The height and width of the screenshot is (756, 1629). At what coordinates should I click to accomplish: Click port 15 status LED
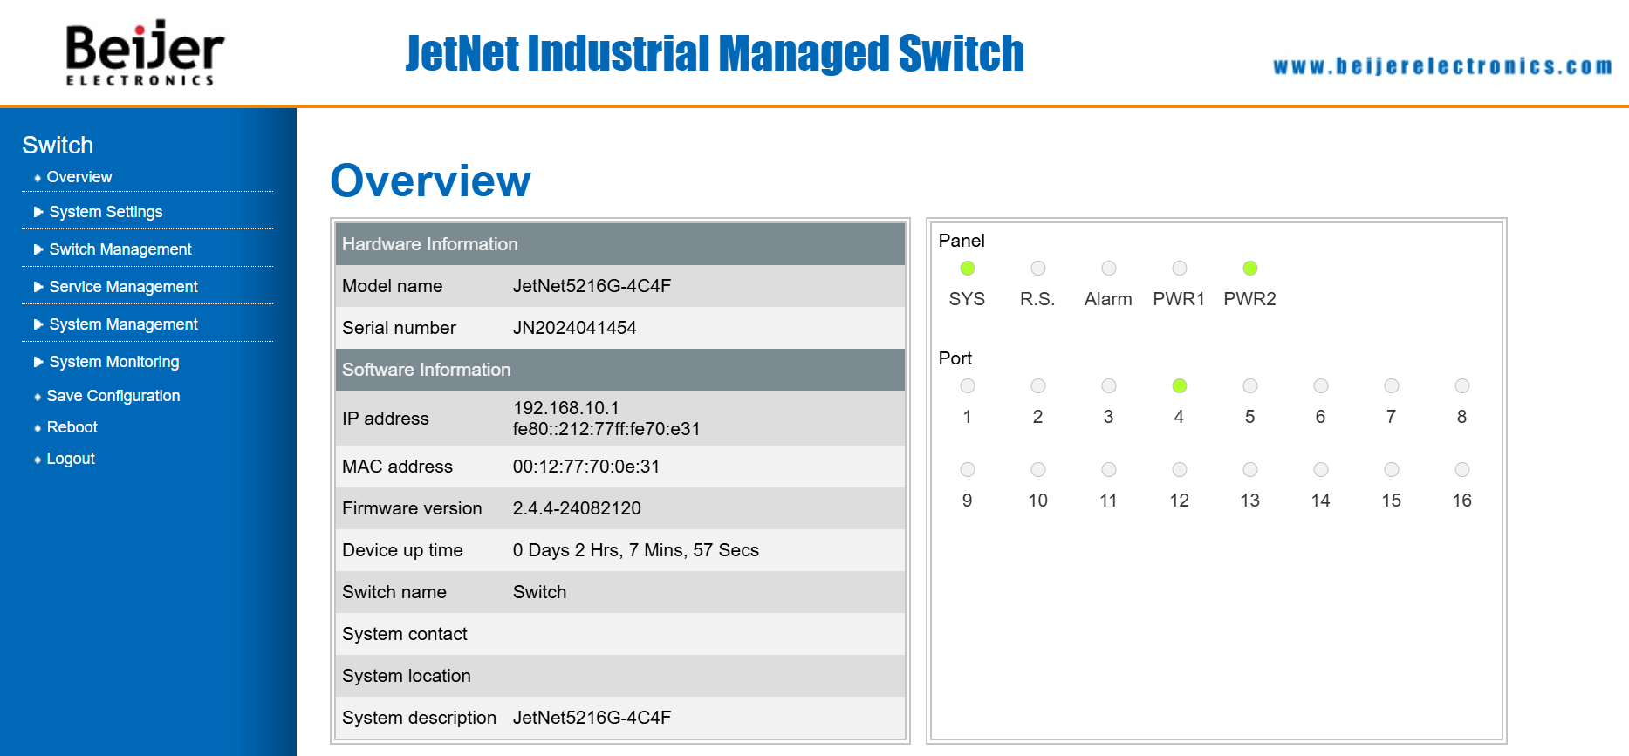click(1391, 470)
